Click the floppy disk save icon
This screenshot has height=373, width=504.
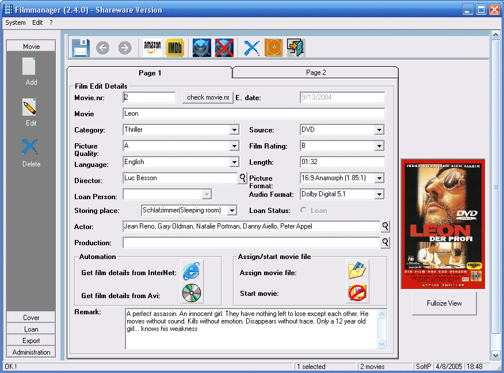[81, 48]
